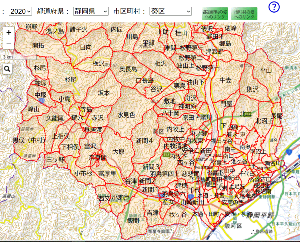The image size is (300, 242).
Task: Select the 上相俣 district label
Action: point(61,136)
